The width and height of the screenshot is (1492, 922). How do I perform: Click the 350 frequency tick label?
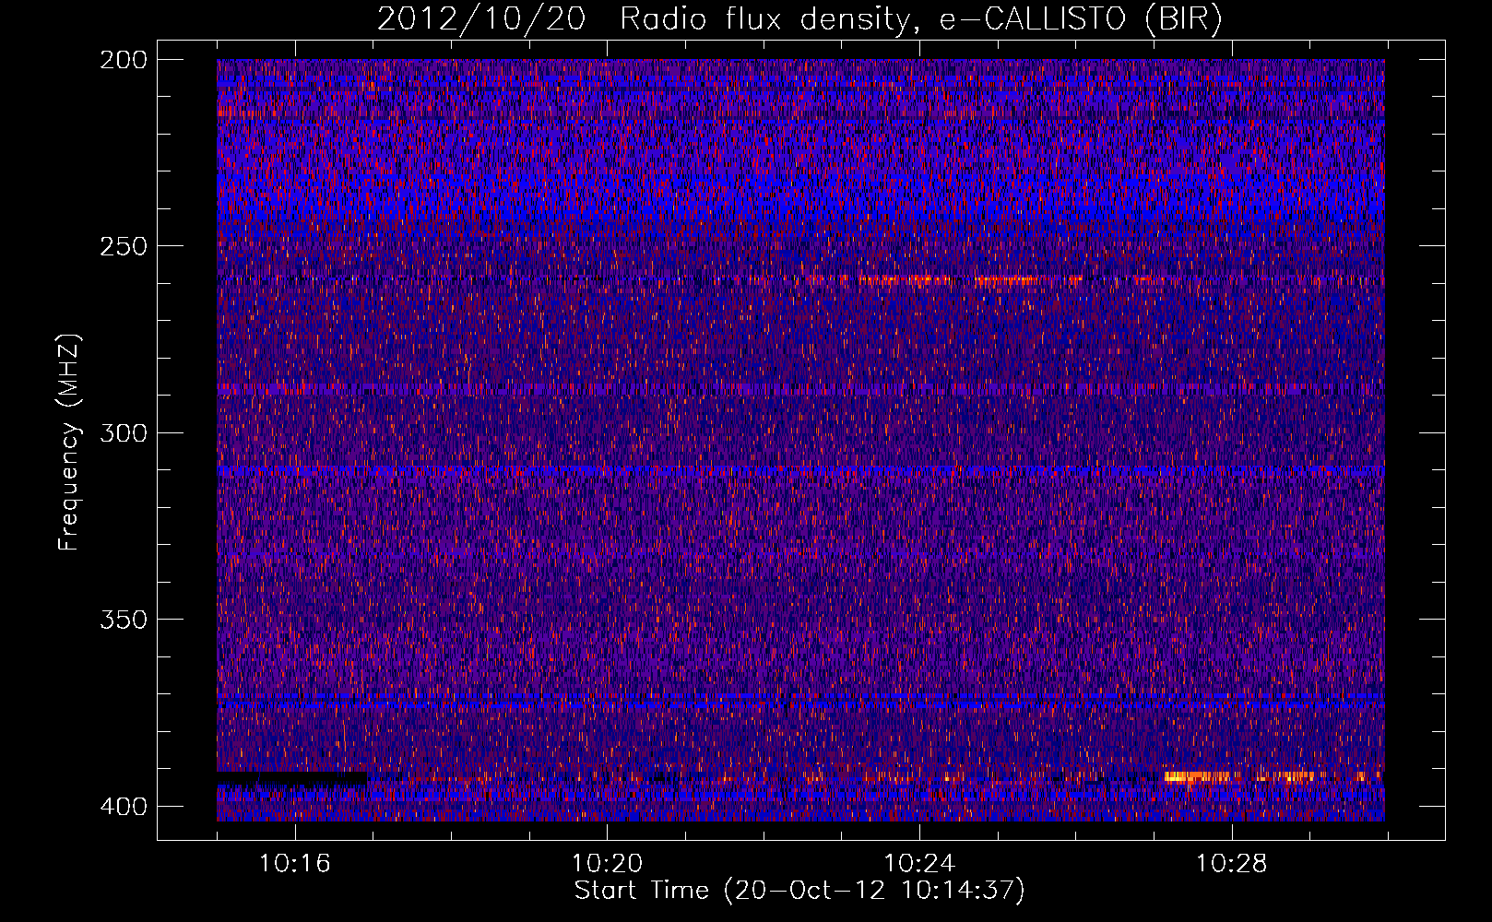[x=124, y=620]
